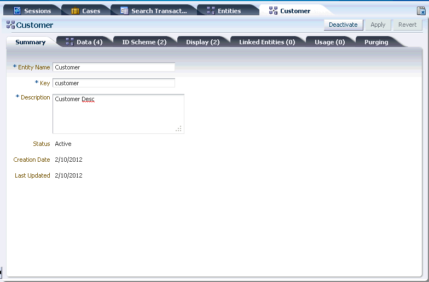Open the Search Transactions tab

coord(154,11)
